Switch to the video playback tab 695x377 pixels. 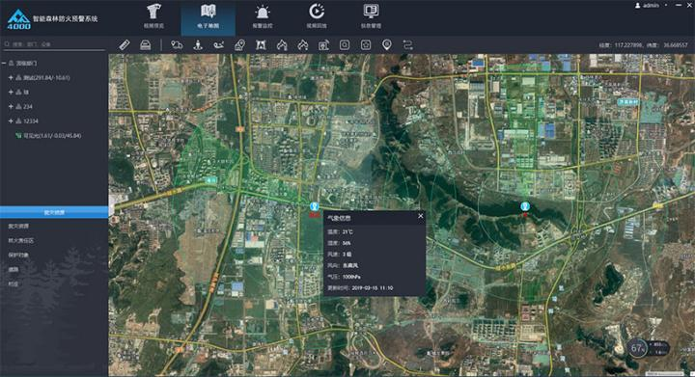(317, 16)
